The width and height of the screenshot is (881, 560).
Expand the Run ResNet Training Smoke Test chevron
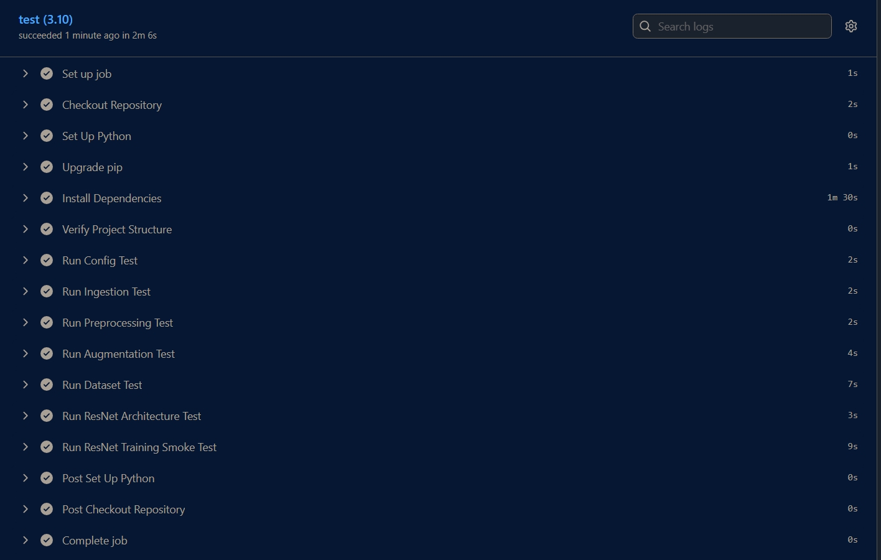point(26,447)
